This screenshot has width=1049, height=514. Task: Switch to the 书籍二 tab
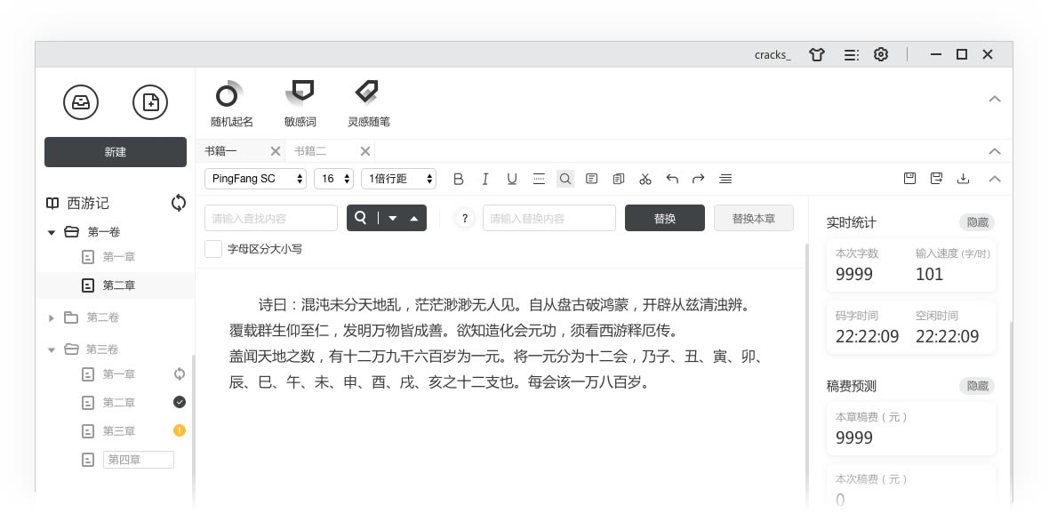311,150
